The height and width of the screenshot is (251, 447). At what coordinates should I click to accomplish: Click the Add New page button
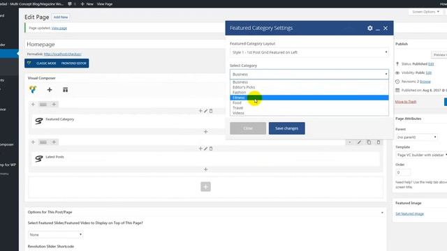click(x=61, y=17)
